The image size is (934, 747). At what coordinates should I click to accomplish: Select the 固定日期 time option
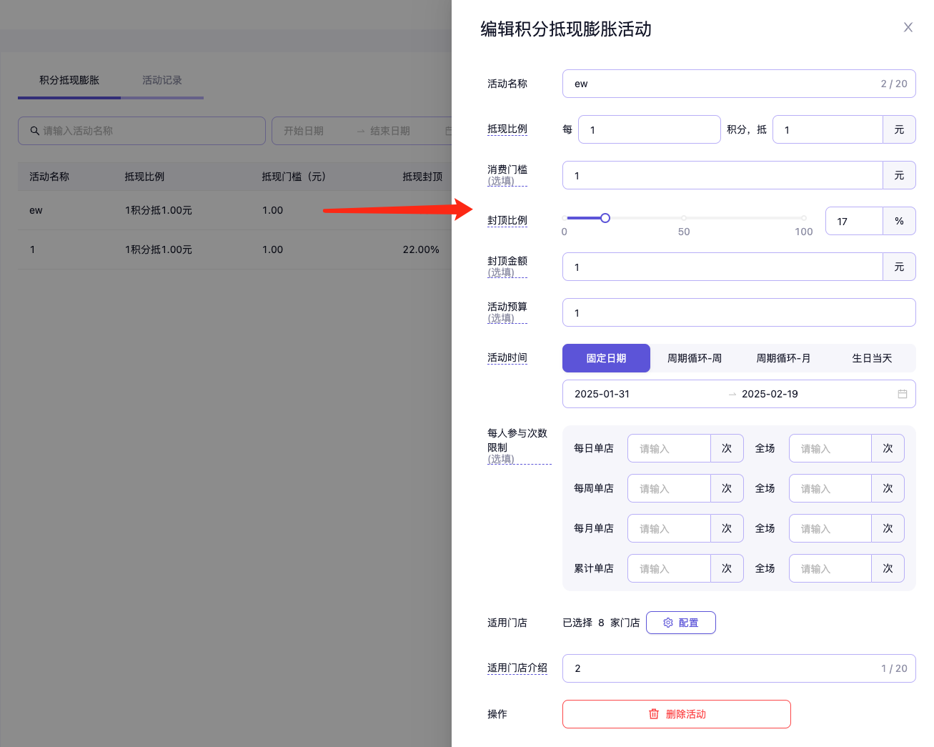tap(606, 358)
